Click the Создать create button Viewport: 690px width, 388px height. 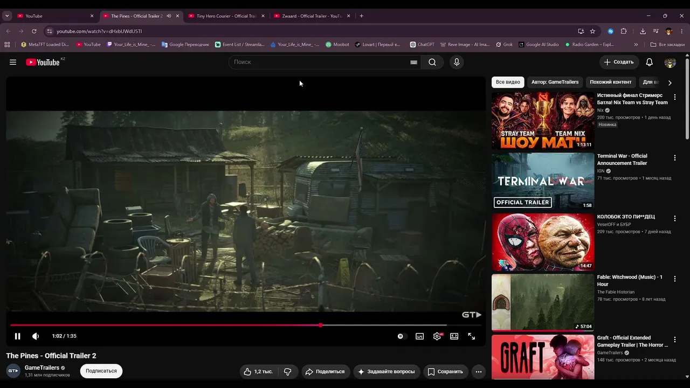(x=619, y=62)
